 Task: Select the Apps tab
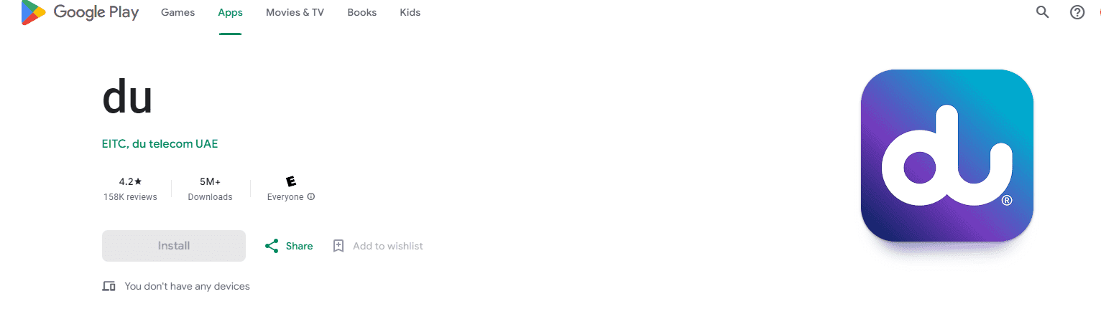click(x=230, y=13)
